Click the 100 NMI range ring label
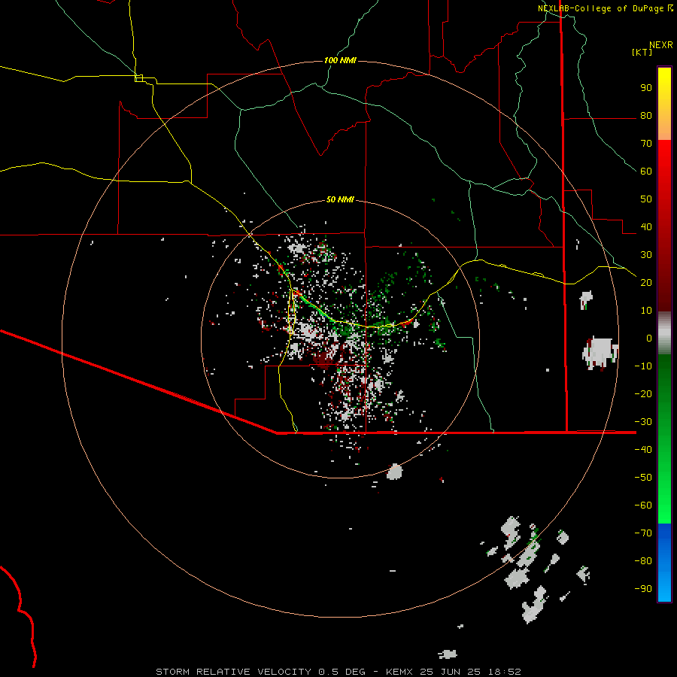Image resolution: width=677 pixels, height=677 pixels. coord(340,60)
